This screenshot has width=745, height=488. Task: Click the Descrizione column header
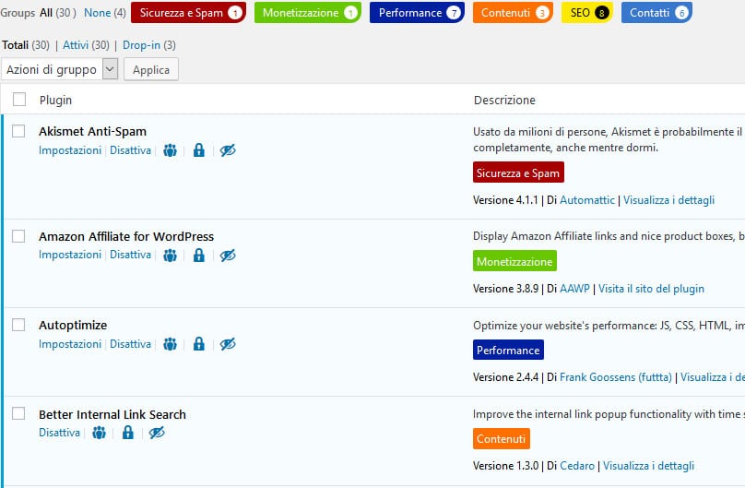[x=504, y=100]
